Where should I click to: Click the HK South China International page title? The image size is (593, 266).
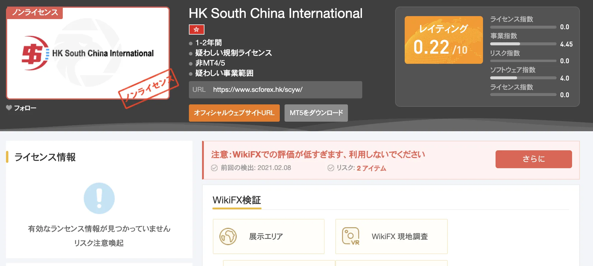pos(276,13)
